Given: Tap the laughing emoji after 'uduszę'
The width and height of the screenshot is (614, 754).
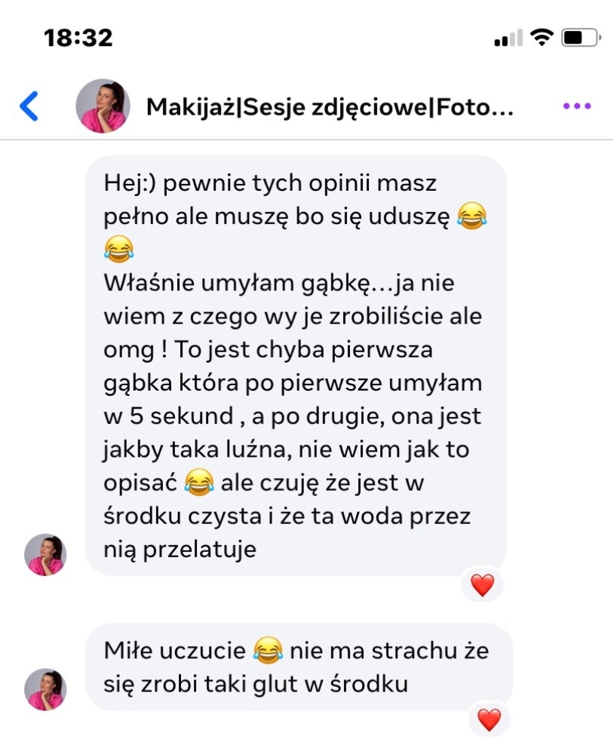Looking at the screenshot, I should (x=471, y=216).
